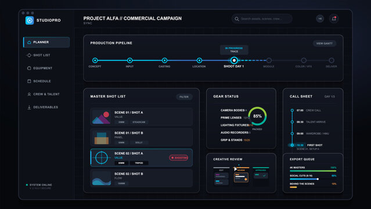The height and width of the screenshot is (209, 371).
Task: Open Scene 01 / Shot A mountain thumbnail
Action: pos(101,117)
